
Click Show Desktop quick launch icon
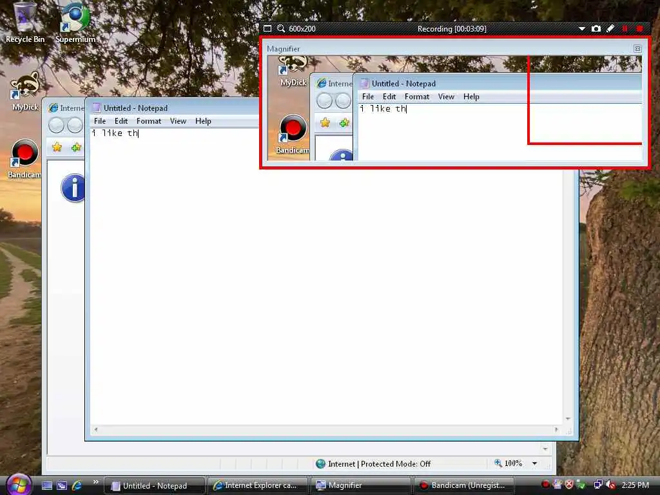[x=47, y=485]
